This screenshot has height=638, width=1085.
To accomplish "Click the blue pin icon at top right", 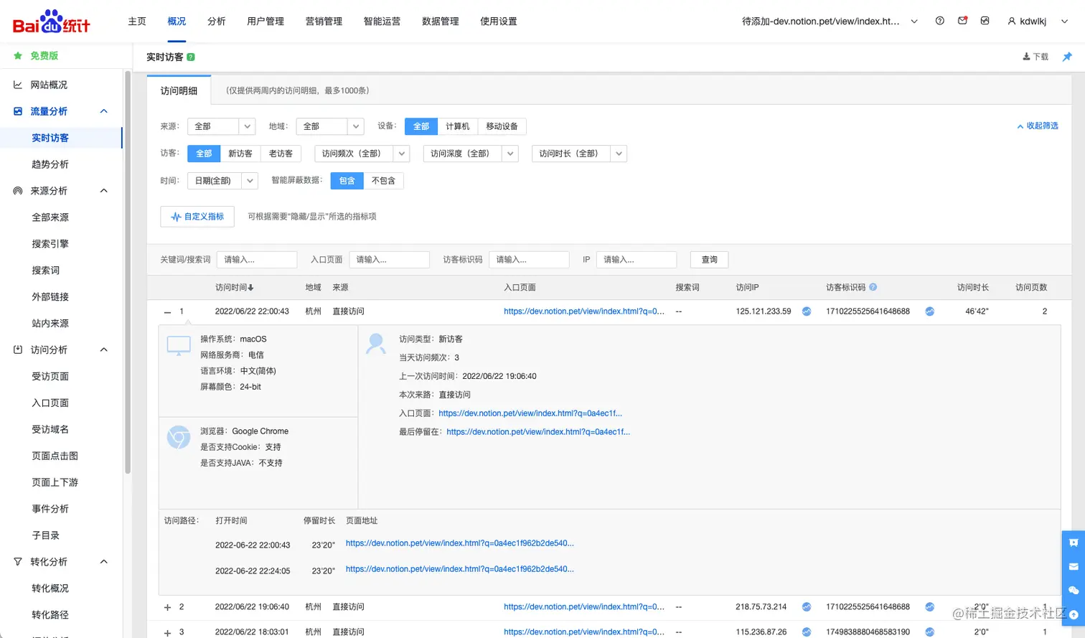I will [1067, 57].
